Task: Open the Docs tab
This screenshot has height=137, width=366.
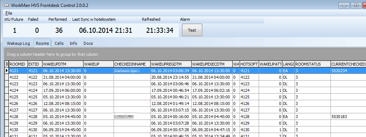Action: click(88, 43)
